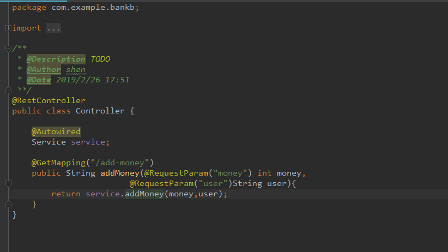The width and height of the screenshot is (448, 252).
Task: Click the @Author Javadoc tag
Action: point(44,69)
